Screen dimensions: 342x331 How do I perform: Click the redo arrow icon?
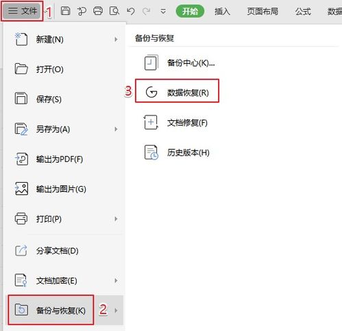146,11
